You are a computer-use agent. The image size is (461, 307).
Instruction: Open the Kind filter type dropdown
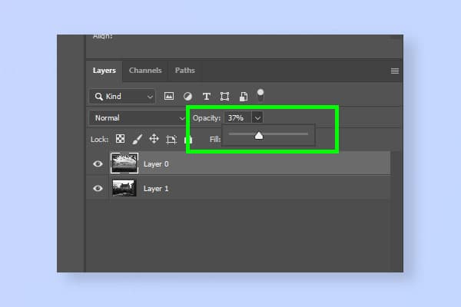[121, 97]
